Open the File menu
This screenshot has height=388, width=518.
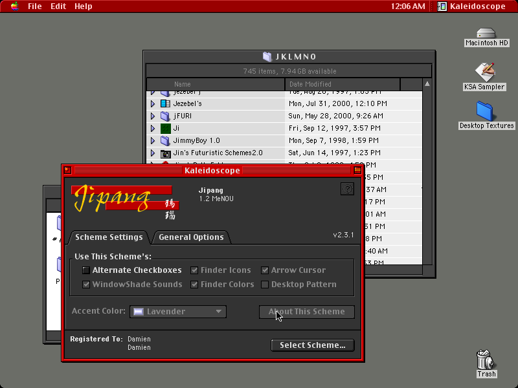click(x=35, y=6)
